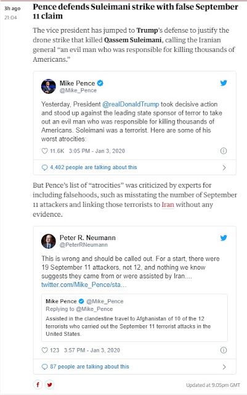Open info icon on Pence's tweet
Image resolution: width=247 pixels, height=395 pixels.
pos(224,151)
